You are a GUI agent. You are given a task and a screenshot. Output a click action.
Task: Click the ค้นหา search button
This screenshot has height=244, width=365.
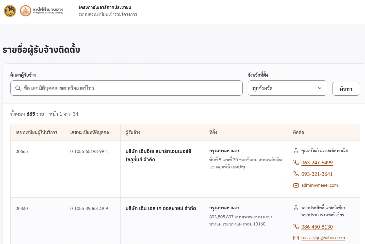click(x=346, y=89)
